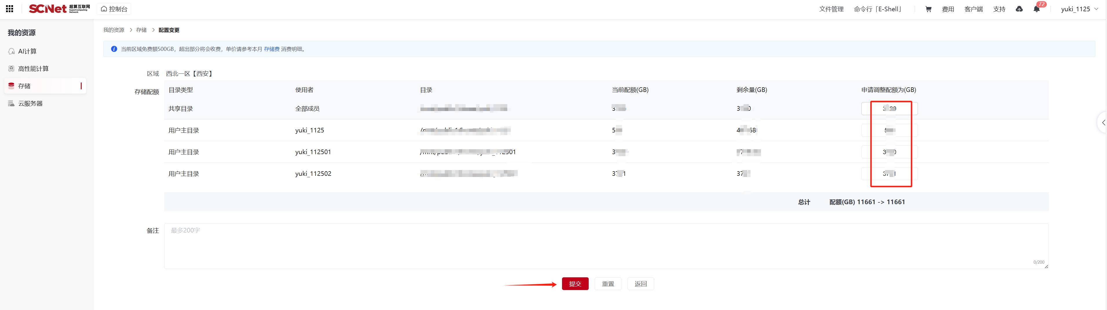Select AI计算 in the sidebar
1107x310 pixels.
(27, 51)
